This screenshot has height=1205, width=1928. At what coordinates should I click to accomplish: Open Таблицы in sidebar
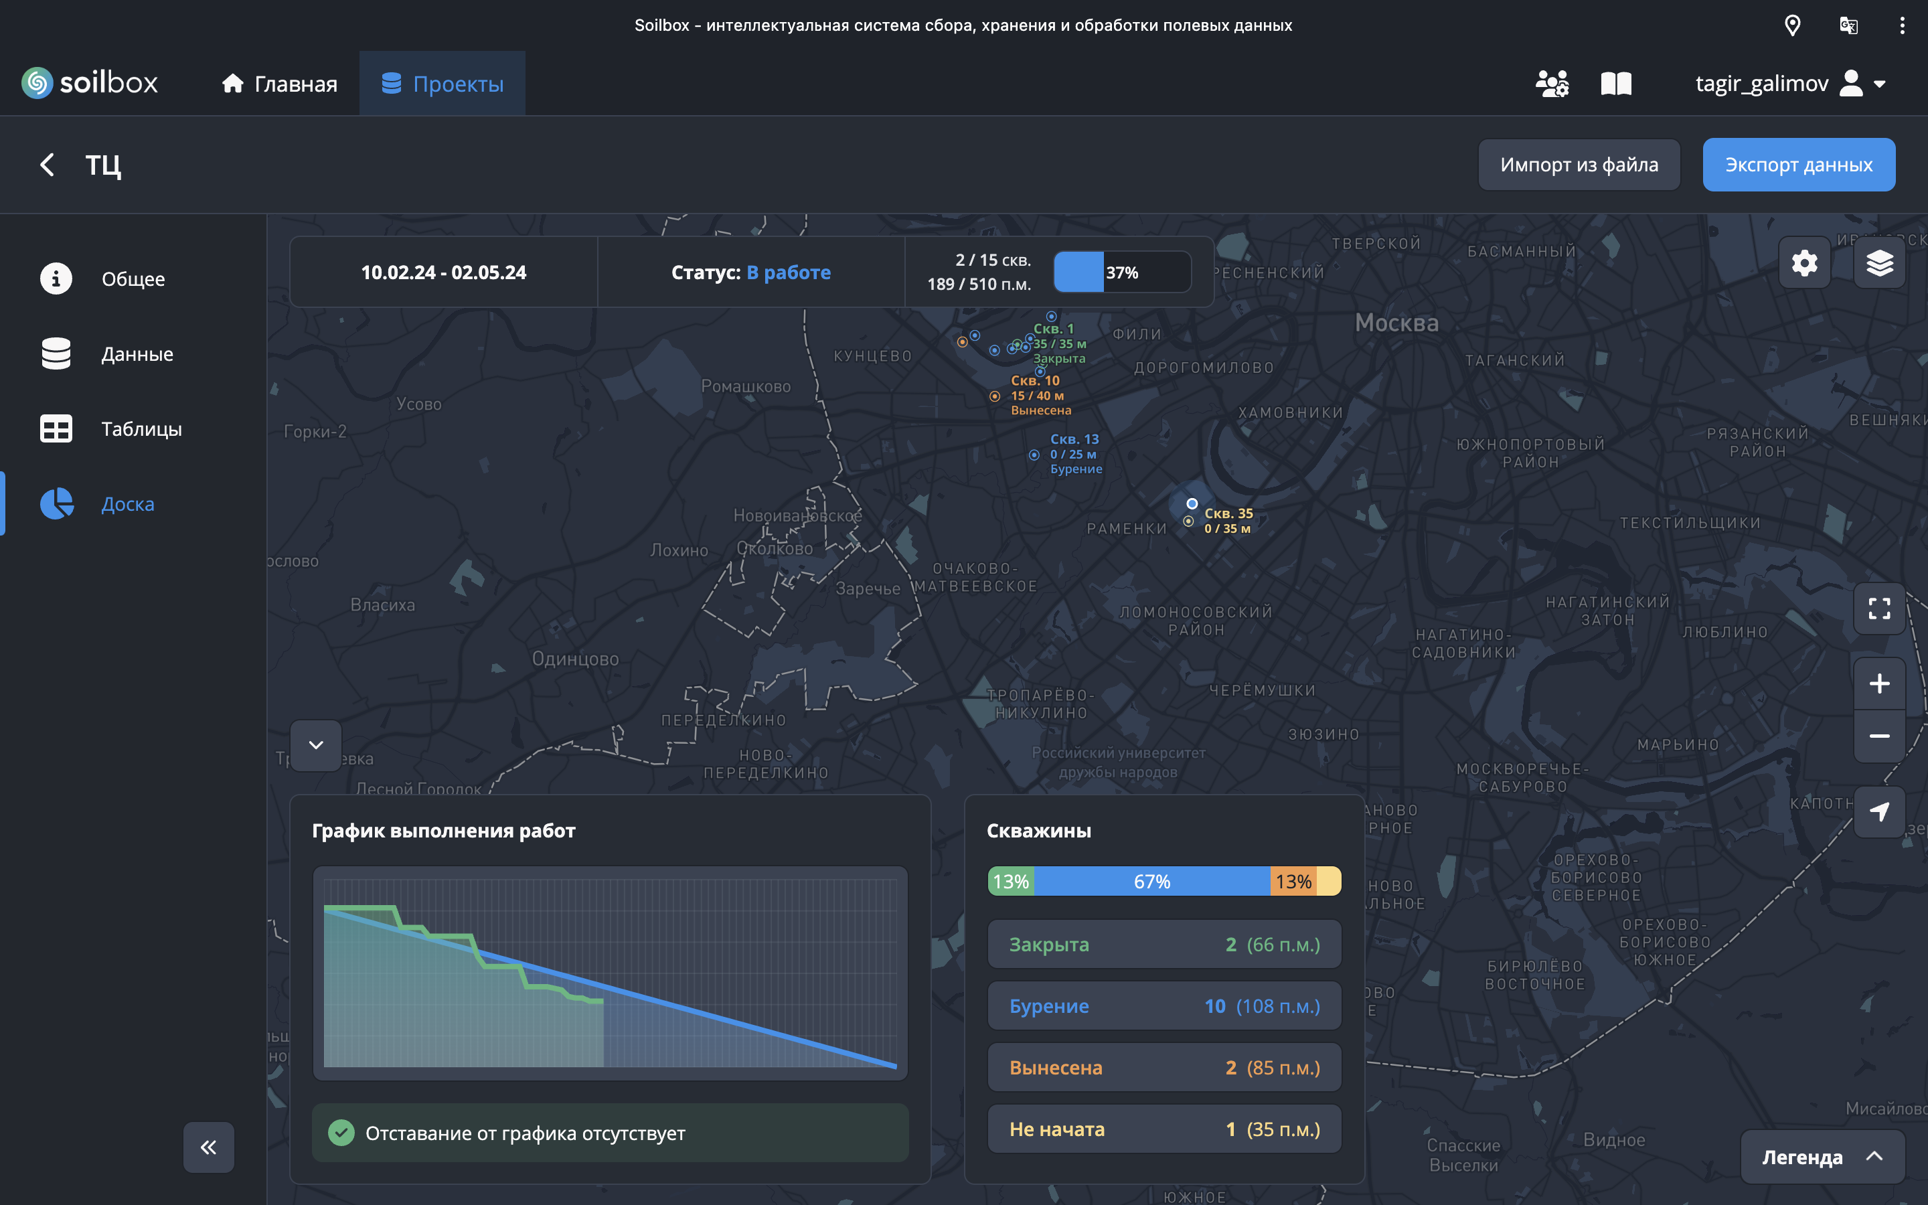coord(141,428)
